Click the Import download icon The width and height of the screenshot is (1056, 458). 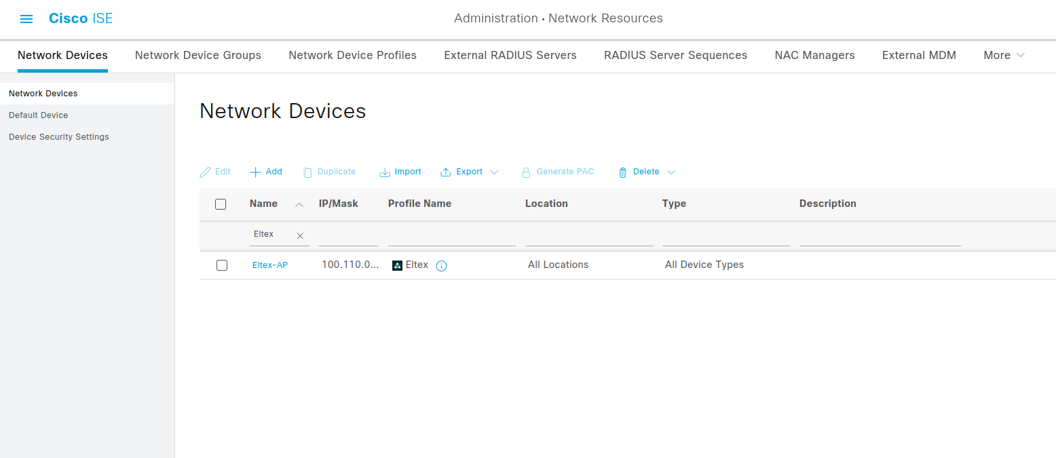385,172
